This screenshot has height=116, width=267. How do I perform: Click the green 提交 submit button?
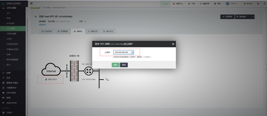tap(115, 65)
